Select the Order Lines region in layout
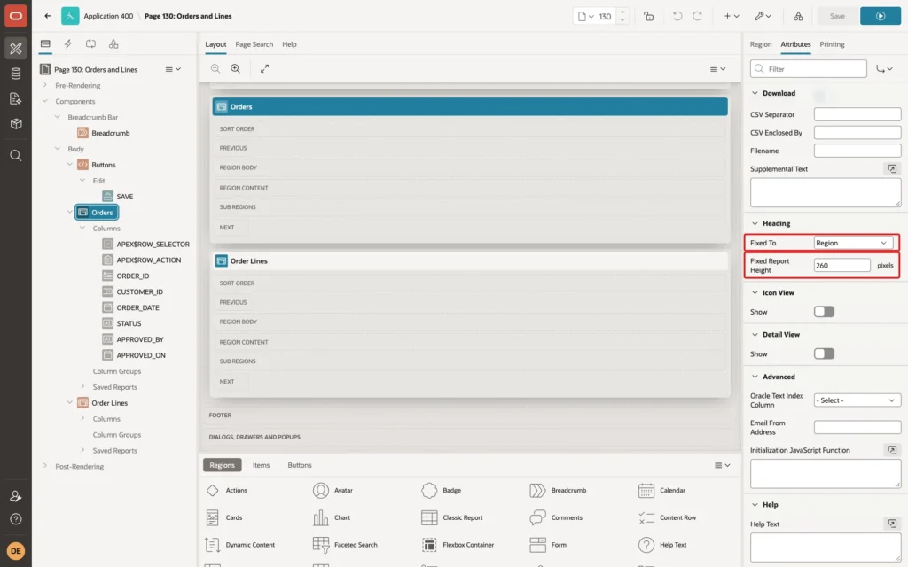Viewport: 908px width, 567px height. click(470, 261)
